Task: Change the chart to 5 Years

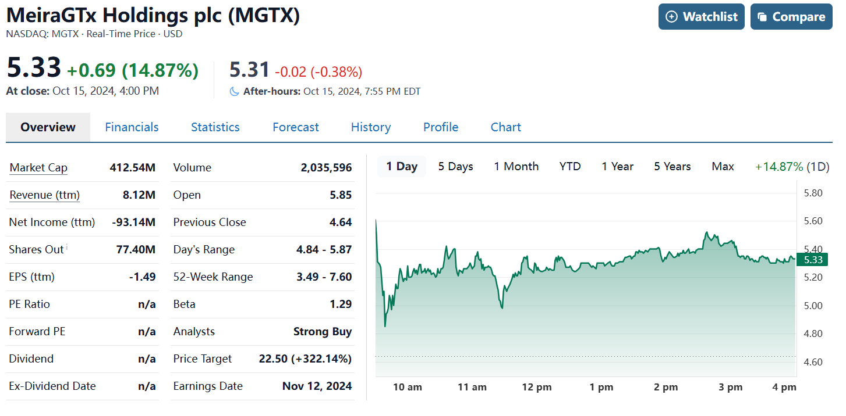Action: click(x=672, y=167)
